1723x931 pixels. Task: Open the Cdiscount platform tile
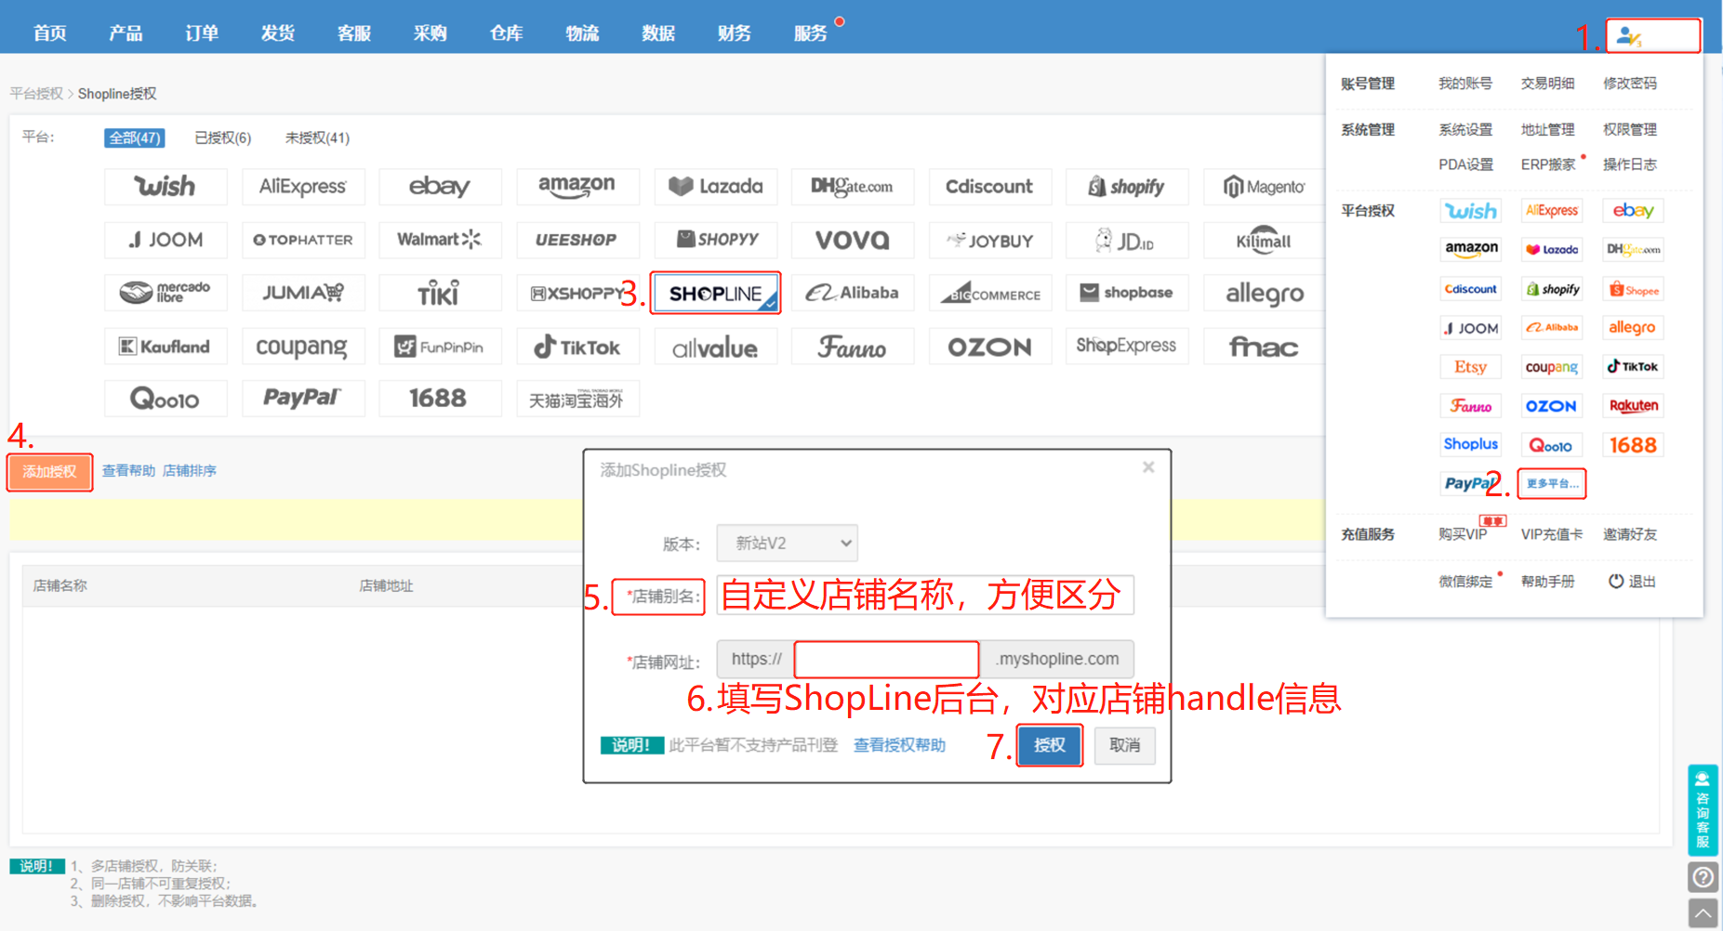(x=990, y=187)
